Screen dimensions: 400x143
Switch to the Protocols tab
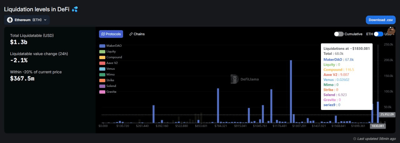click(x=111, y=34)
